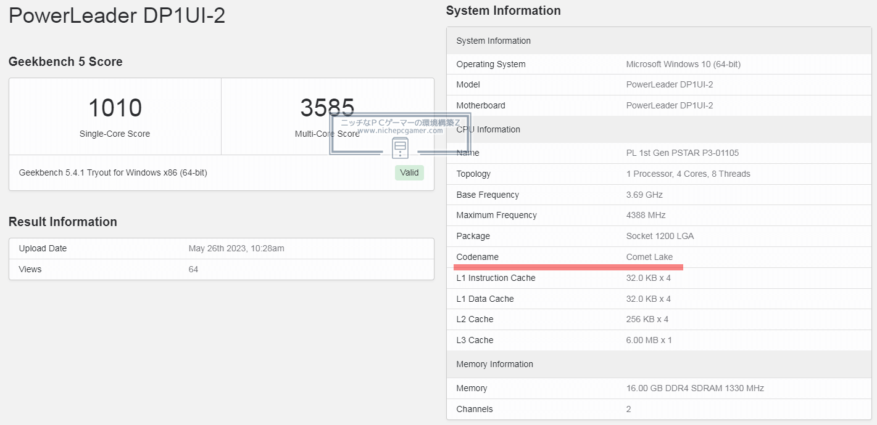Image resolution: width=877 pixels, height=425 pixels.
Task: Click the Microsoft Windows 10 operating system value
Action: [683, 64]
